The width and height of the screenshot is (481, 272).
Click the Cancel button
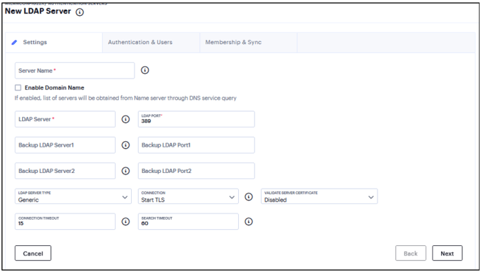pos(33,253)
